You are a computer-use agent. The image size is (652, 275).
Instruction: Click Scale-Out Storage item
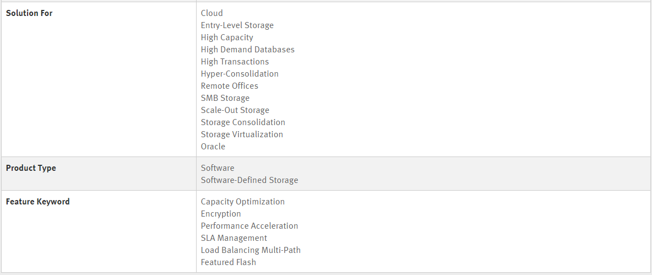pos(235,110)
